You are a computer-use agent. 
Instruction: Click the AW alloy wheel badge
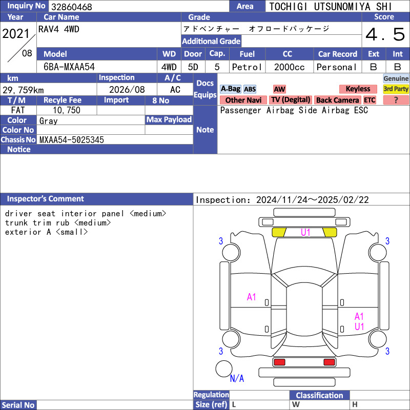pyautogui.click(x=279, y=89)
